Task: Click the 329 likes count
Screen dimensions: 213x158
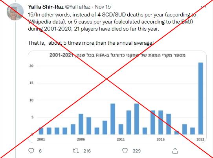Action: point(136,151)
